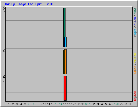Click day 30 on the x-axis
This screenshot has width=138, height=107.
tap(125, 104)
